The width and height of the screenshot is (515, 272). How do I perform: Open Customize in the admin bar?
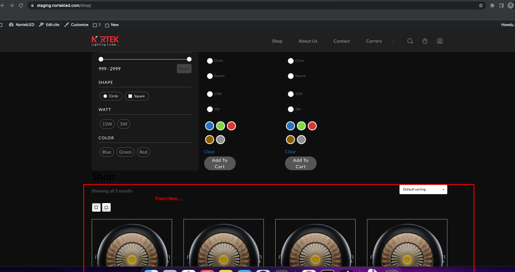click(x=77, y=25)
